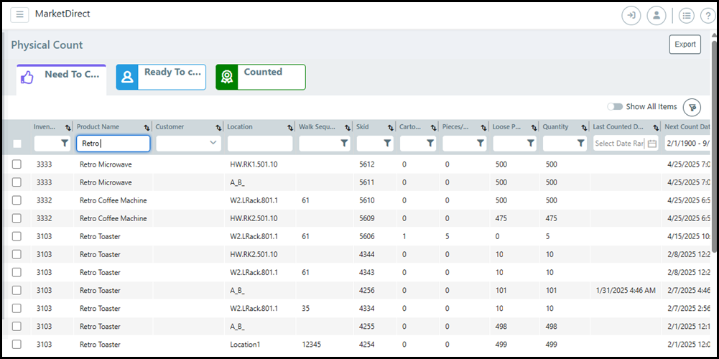719x359 pixels.
Task: Click the Skid column filter icon
Action: [x=387, y=144]
